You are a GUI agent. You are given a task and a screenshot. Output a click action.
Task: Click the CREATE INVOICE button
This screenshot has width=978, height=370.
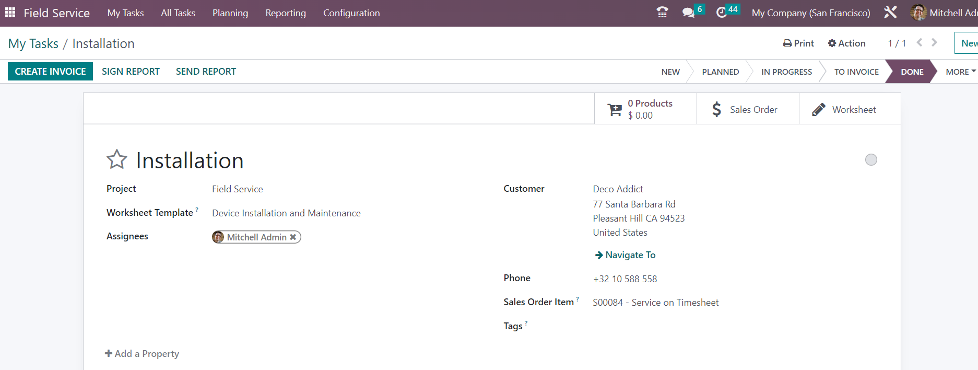tap(50, 72)
